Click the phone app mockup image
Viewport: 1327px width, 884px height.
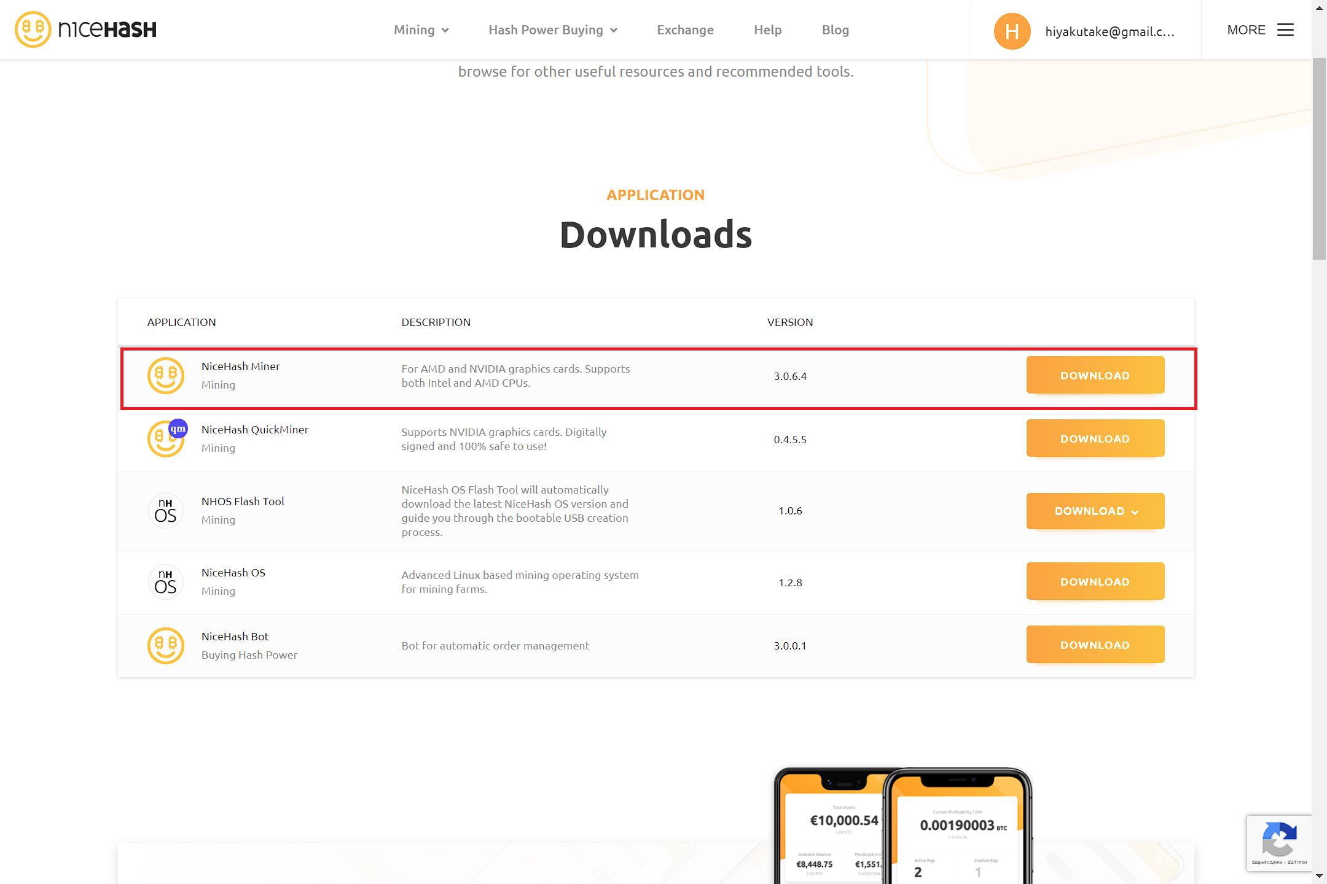pyautogui.click(x=903, y=826)
